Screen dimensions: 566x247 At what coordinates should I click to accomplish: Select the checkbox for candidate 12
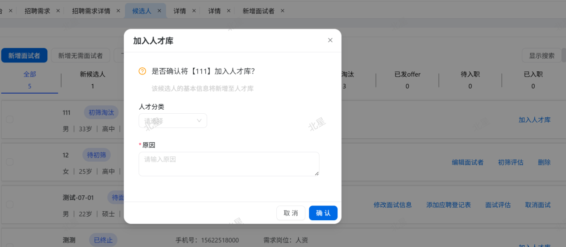tap(10, 162)
